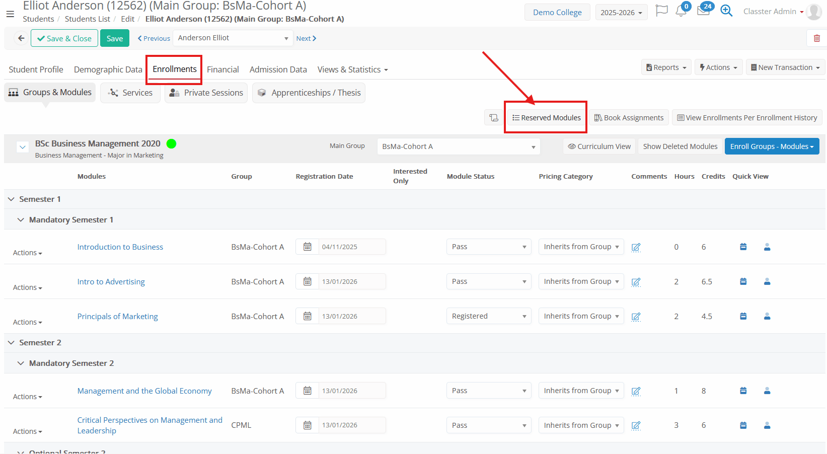
Task: Click the Show Deleted Modules button
Action: (680, 146)
